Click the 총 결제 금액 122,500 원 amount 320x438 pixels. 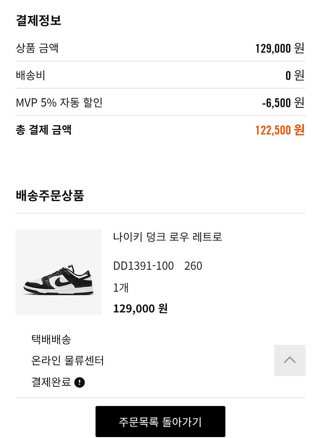click(x=280, y=130)
